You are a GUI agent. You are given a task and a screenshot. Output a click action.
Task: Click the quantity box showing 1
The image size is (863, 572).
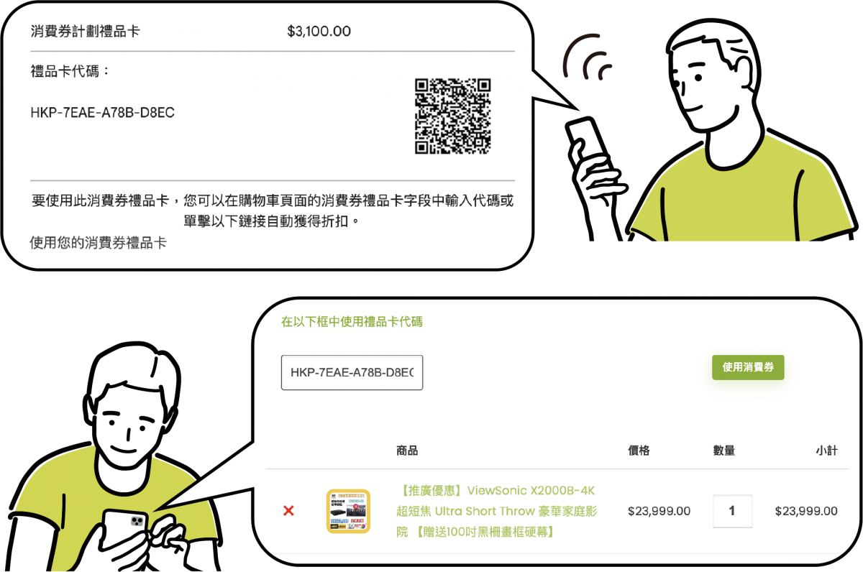(x=732, y=511)
